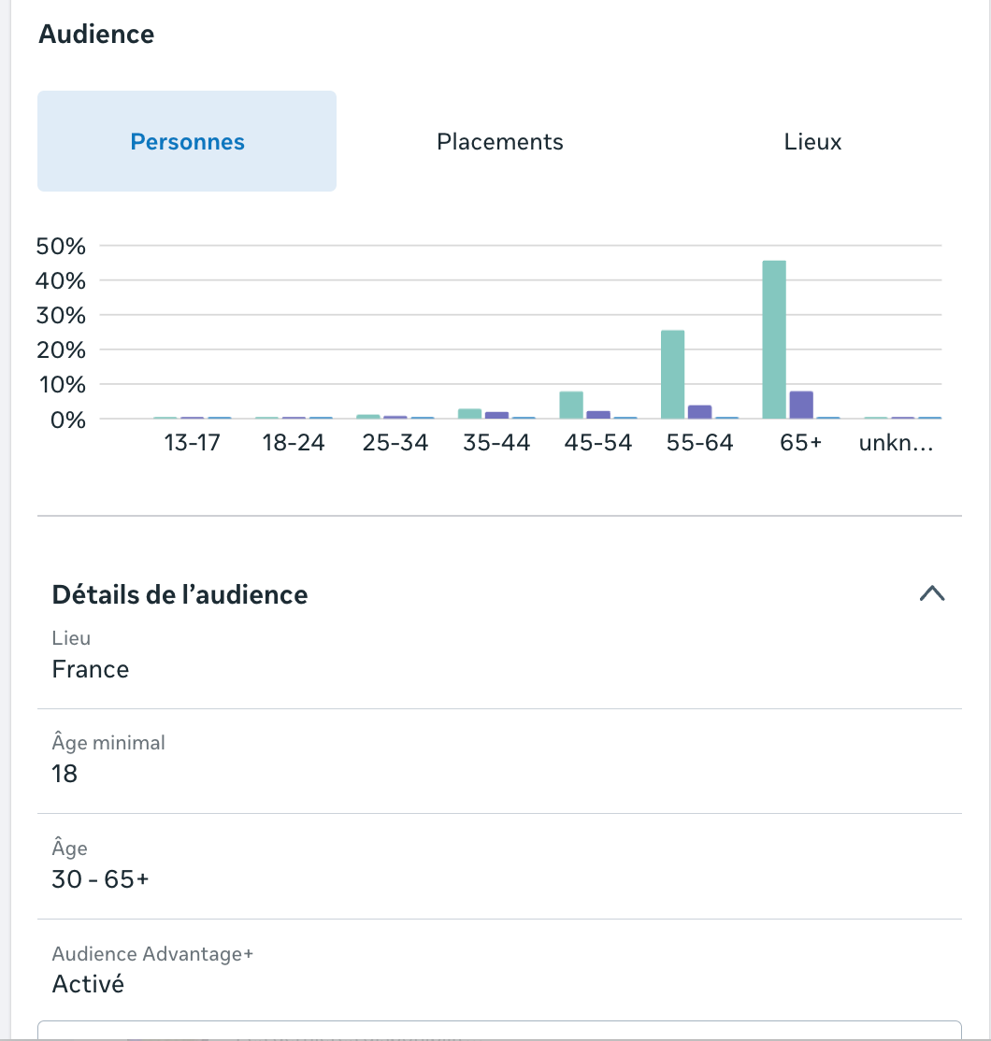Image resolution: width=991 pixels, height=1041 pixels.
Task: Switch to the Placements tab
Action: click(x=499, y=141)
